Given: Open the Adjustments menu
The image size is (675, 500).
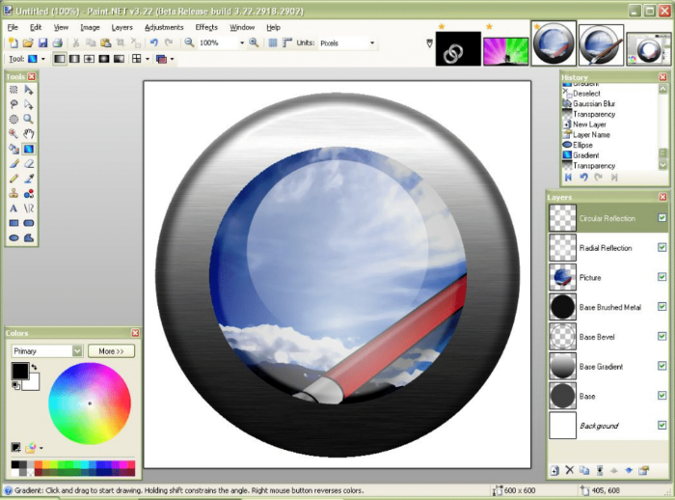Looking at the screenshot, I should (x=164, y=27).
